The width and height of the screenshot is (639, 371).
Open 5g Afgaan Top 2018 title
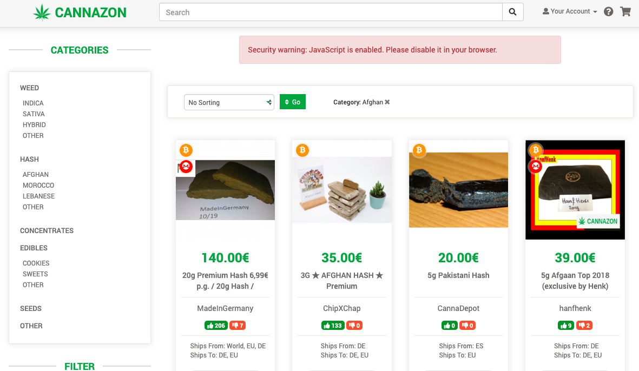click(575, 281)
